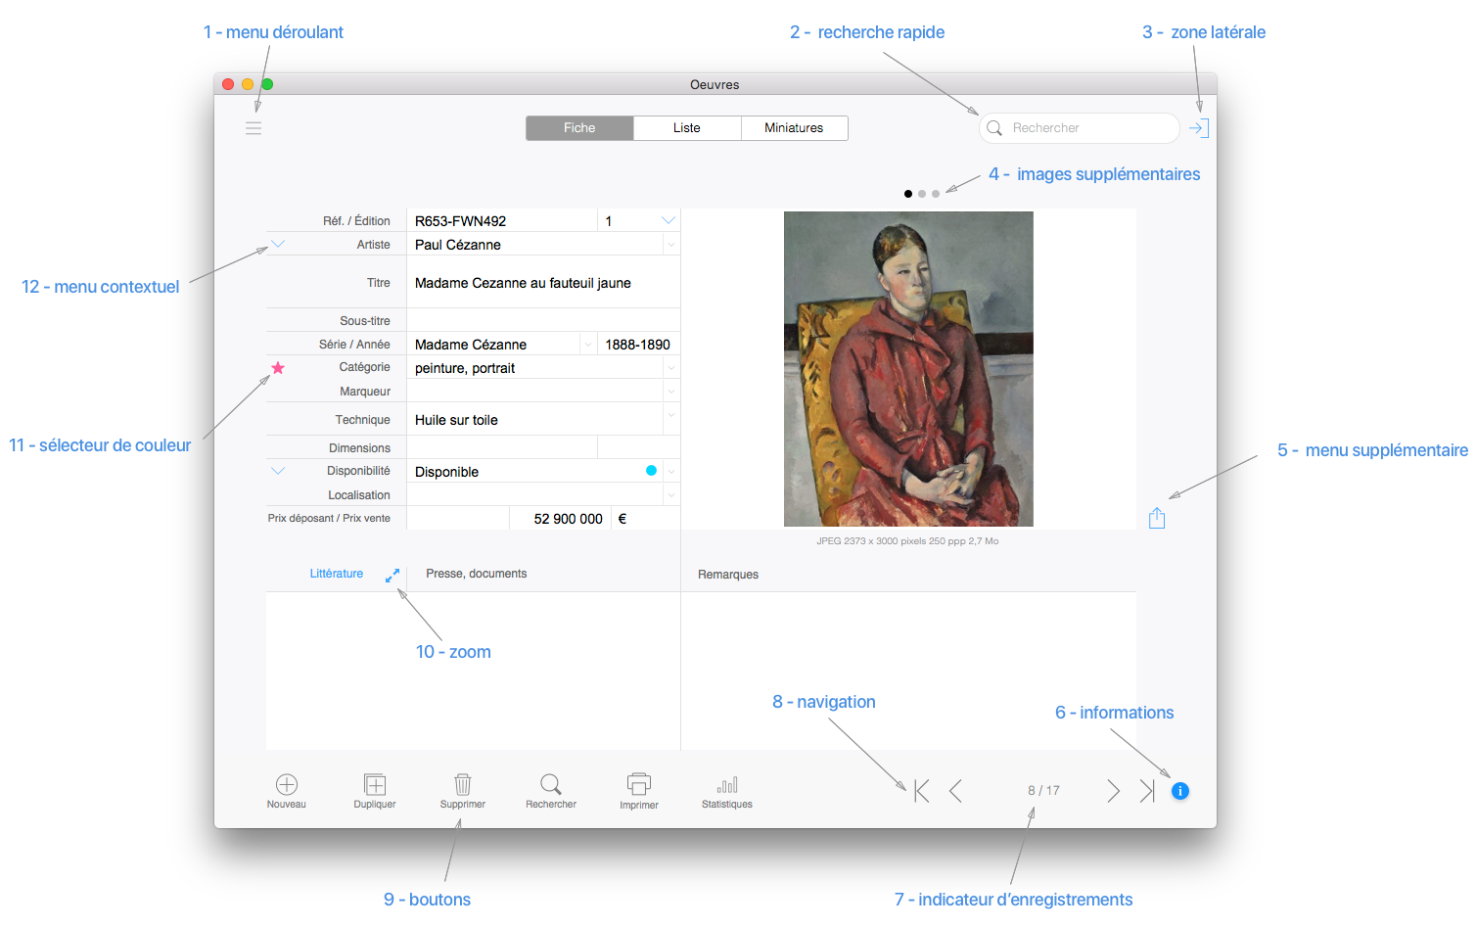Click the share icon beside the painting

[1157, 518]
